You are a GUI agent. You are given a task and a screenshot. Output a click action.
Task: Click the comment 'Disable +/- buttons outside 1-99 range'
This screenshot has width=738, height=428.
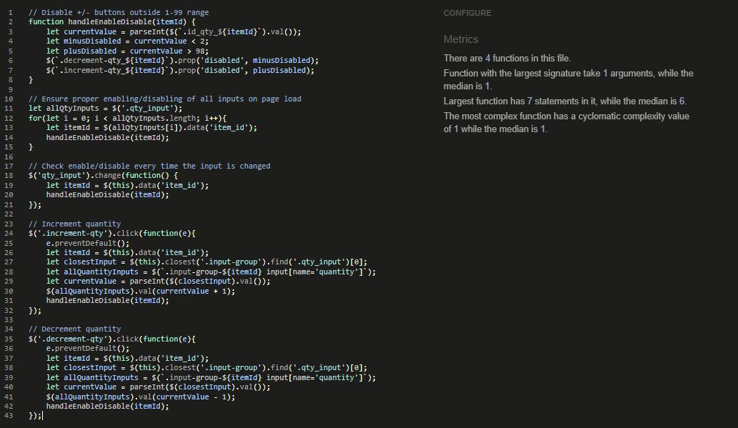pos(119,12)
